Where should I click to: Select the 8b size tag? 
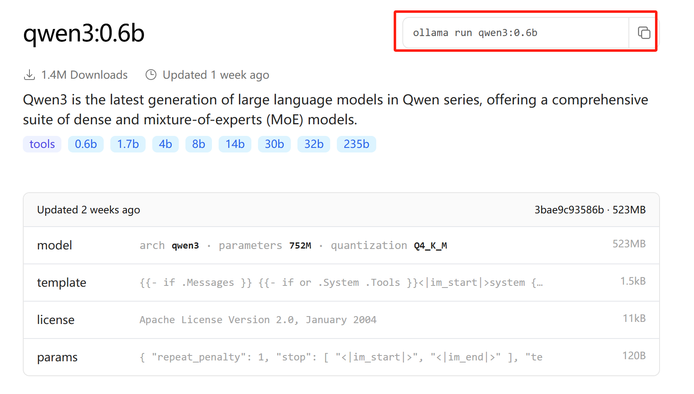point(199,144)
